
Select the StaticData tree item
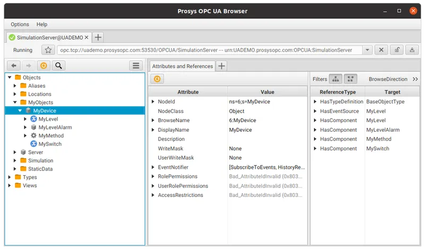tap(40, 169)
